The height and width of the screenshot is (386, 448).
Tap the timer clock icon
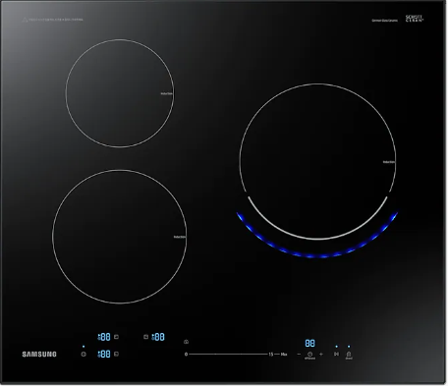[309, 355]
